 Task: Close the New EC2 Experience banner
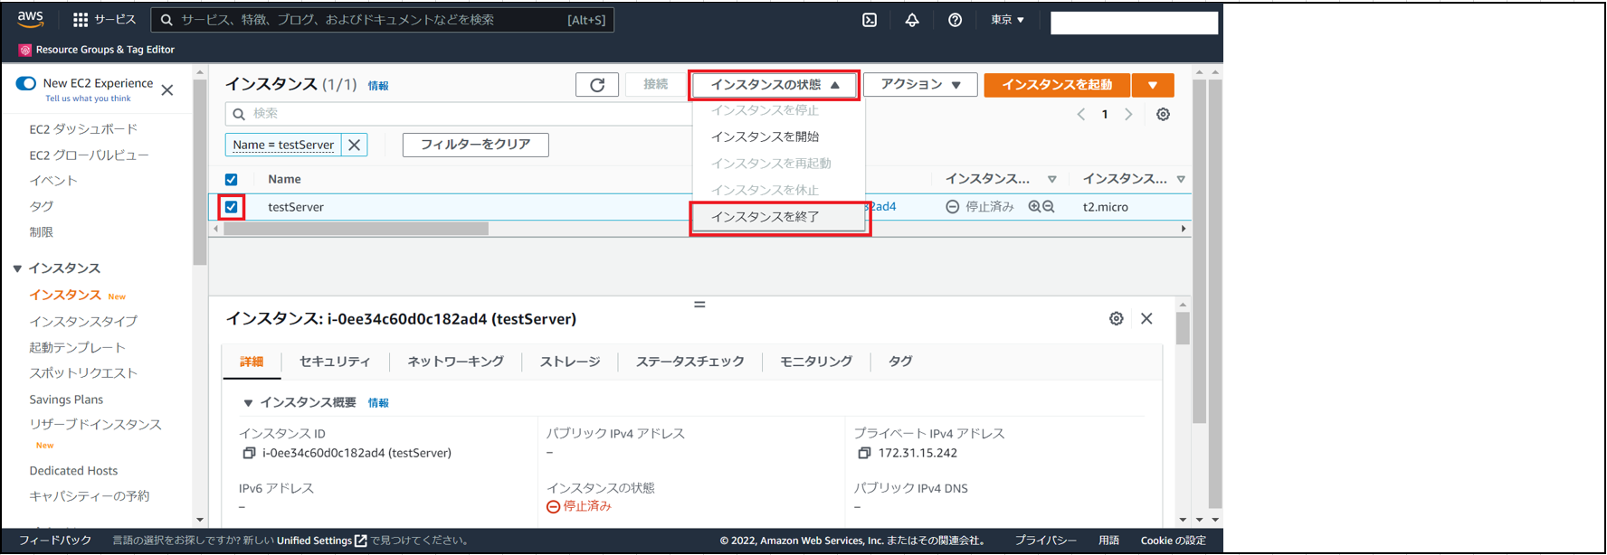click(167, 89)
